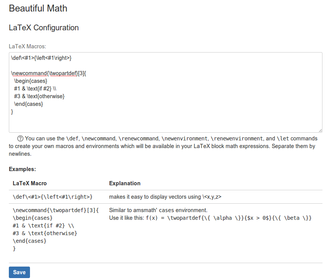Click the question mark help icon
Viewport: 329px width, 280px height.
tap(20, 138)
